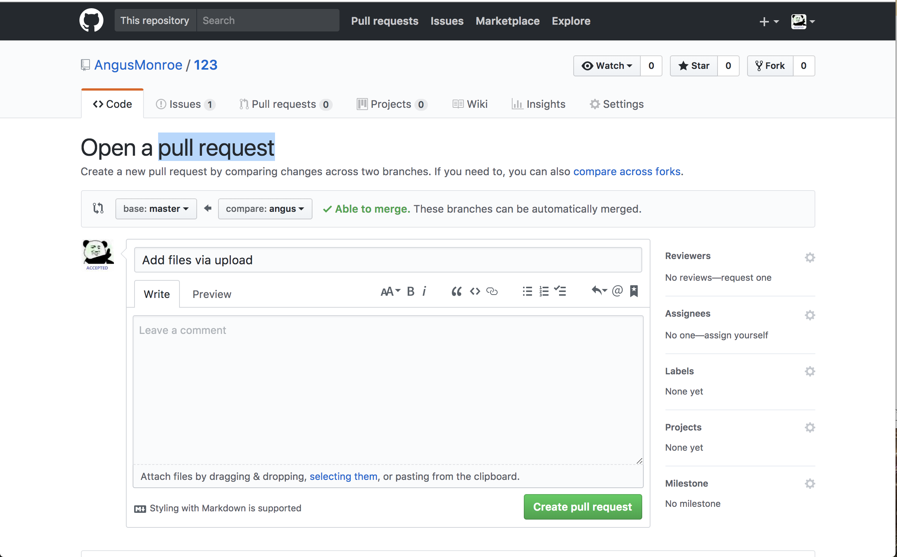Insert a link

pyautogui.click(x=492, y=291)
